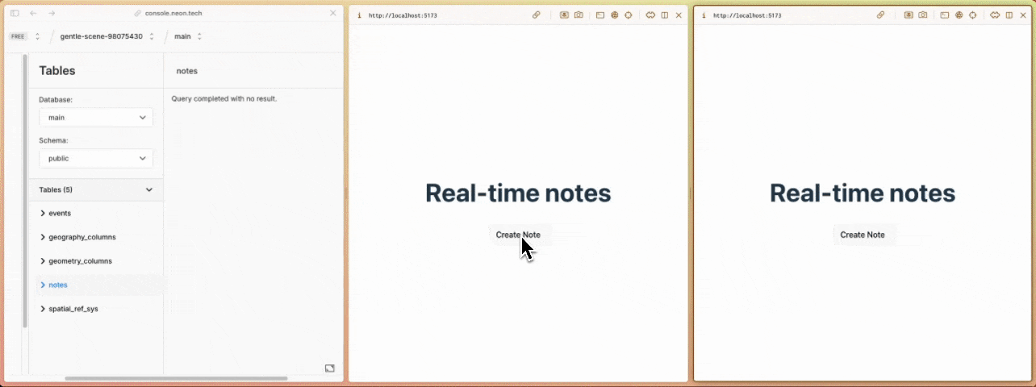1036x387 pixels.
Task: Click the responsive-width arrows icon in the right window
Action: (x=995, y=15)
